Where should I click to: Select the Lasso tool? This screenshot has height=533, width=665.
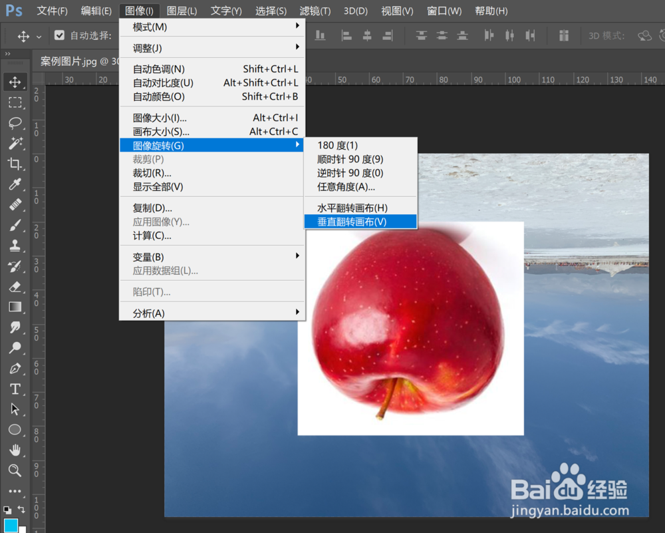(x=15, y=122)
